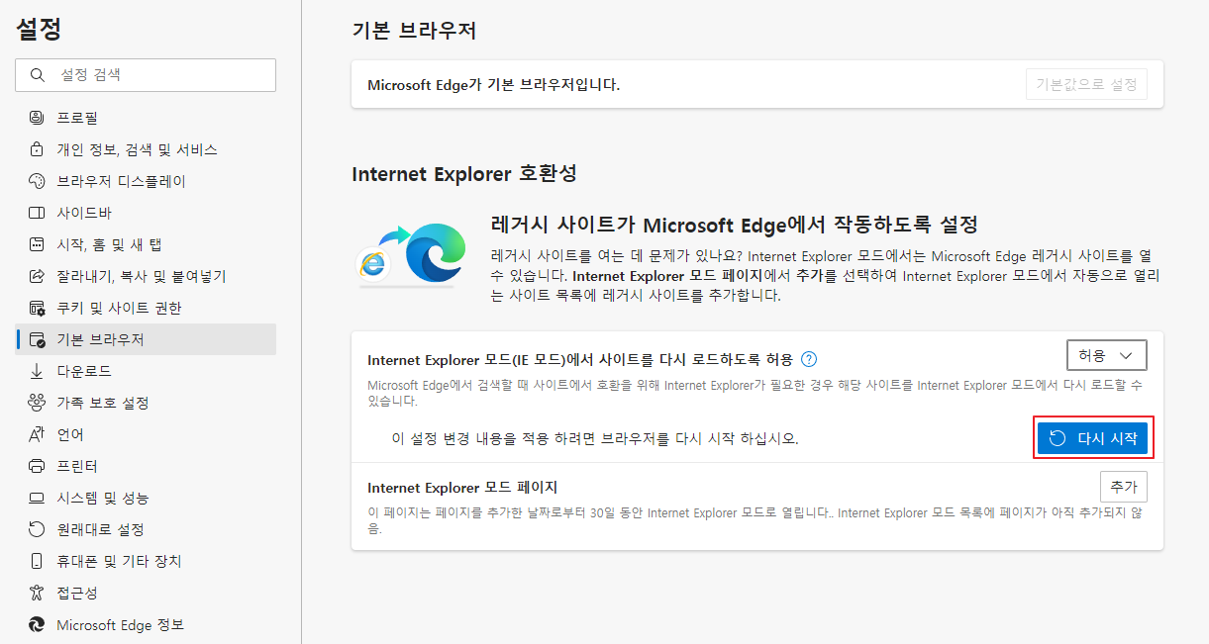Click the 다시 시작 restart button

click(x=1092, y=438)
